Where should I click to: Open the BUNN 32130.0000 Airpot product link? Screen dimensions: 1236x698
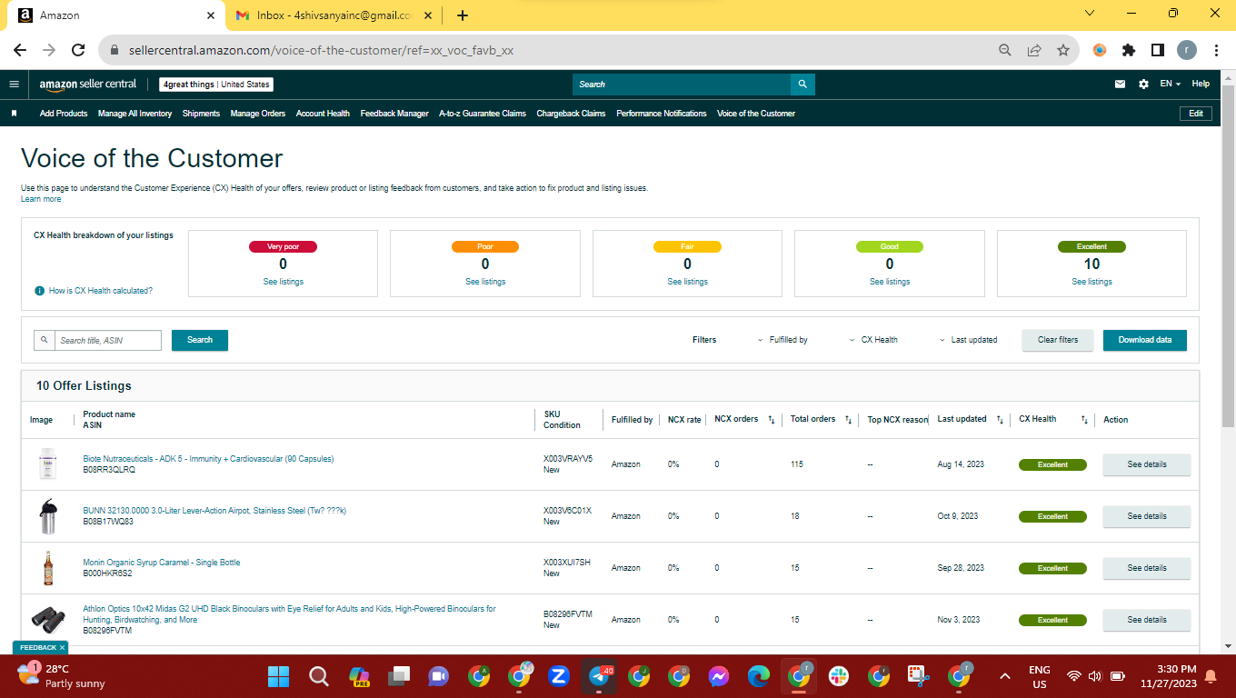(x=214, y=511)
